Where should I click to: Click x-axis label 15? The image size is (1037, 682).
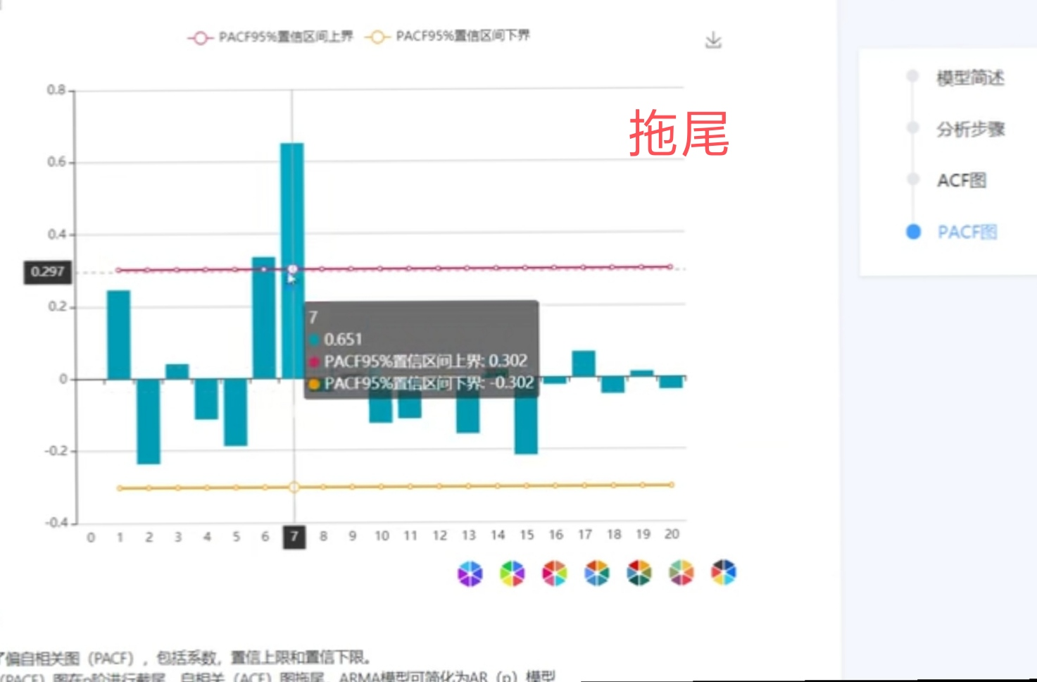[x=527, y=535]
